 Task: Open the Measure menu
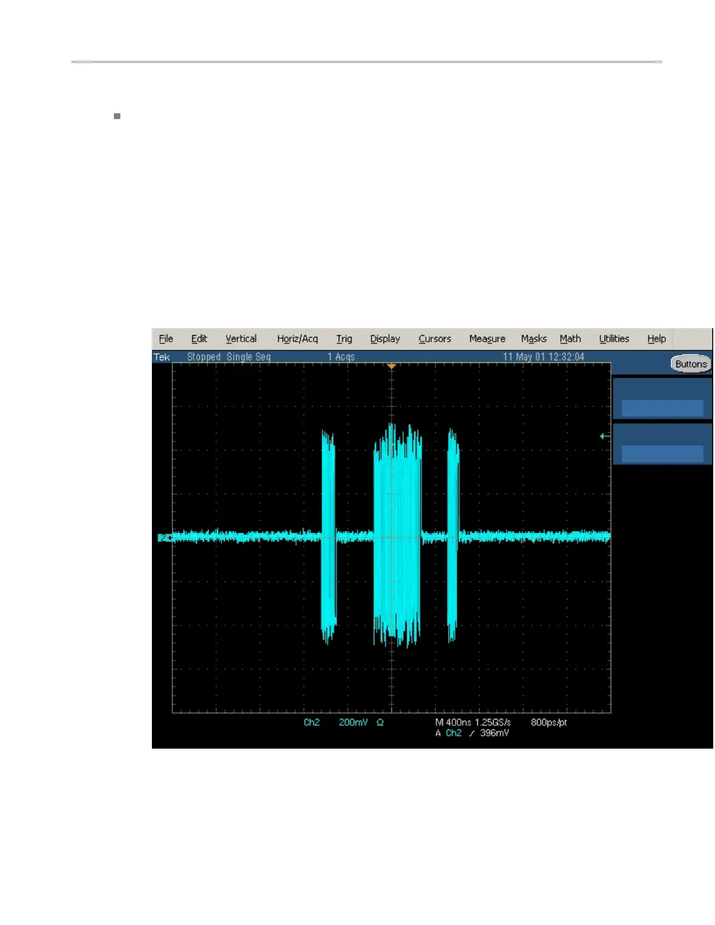click(487, 339)
